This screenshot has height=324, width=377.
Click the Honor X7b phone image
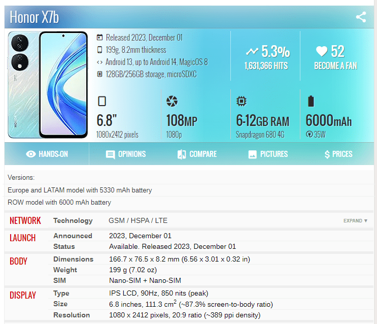48,85
